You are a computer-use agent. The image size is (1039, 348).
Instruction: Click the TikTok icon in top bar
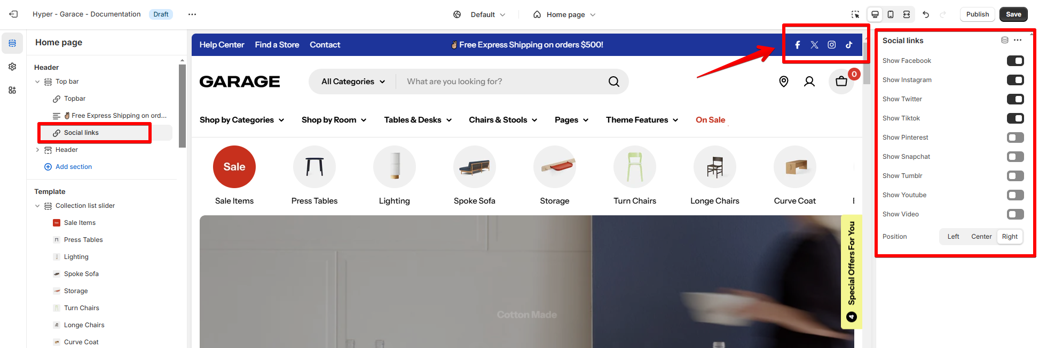click(x=849, y=45)
